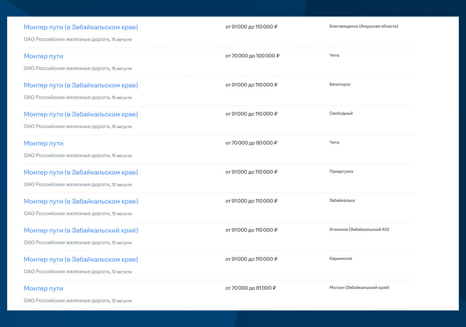
Task: Click the salary in the Белогорск row
Action: coord(251,85)
